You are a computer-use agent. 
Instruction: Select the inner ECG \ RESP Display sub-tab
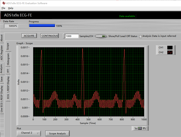pyautogui.click(x=8, y=88)
